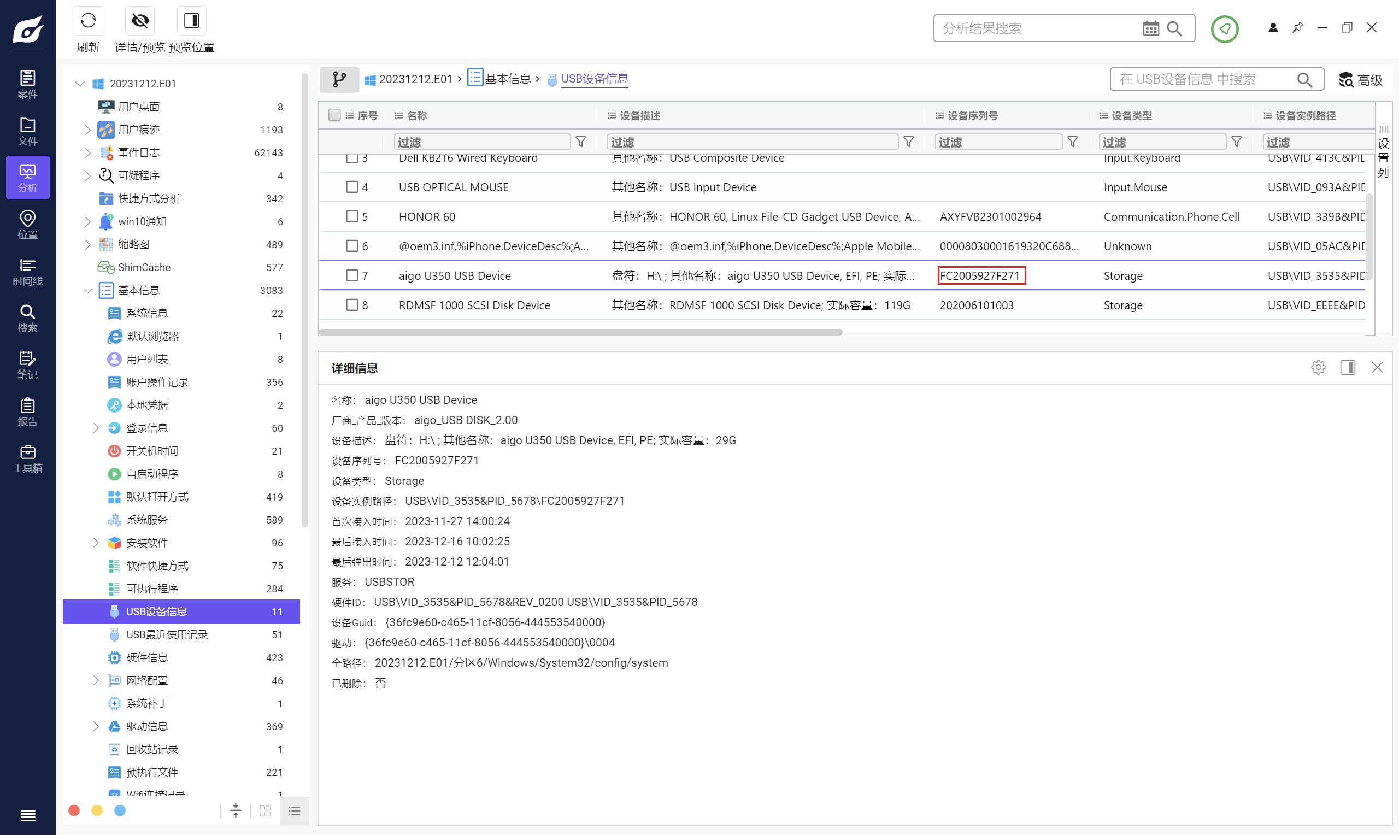Click the magnifier icon in 分析结果搜索 box
The height and width of the screenshot is (835, 1399).
1174,28
